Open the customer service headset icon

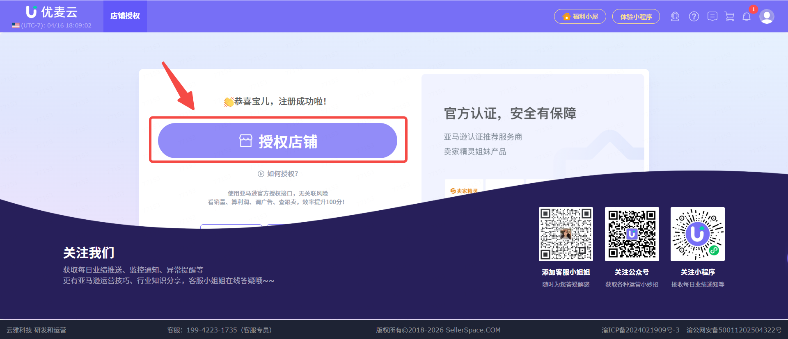675,16
